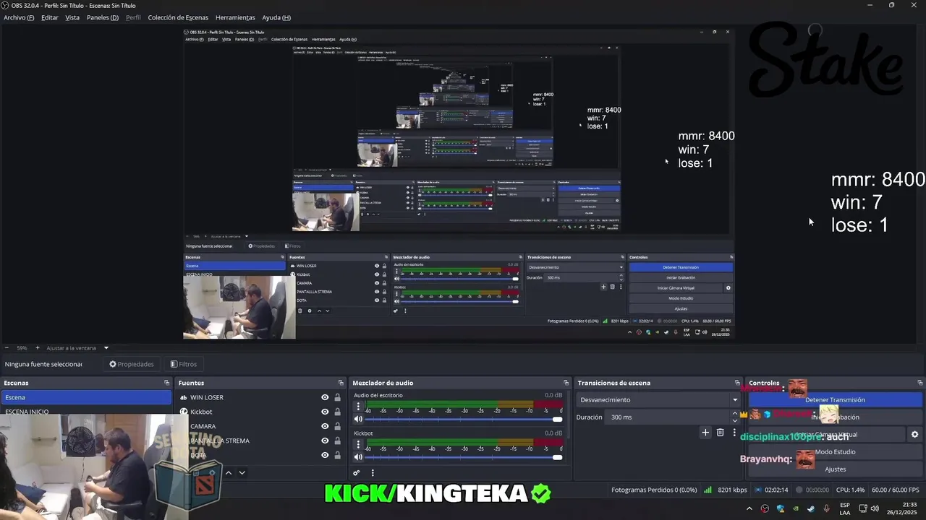Undock the Fuentes panel

click(x=341, y=383)
